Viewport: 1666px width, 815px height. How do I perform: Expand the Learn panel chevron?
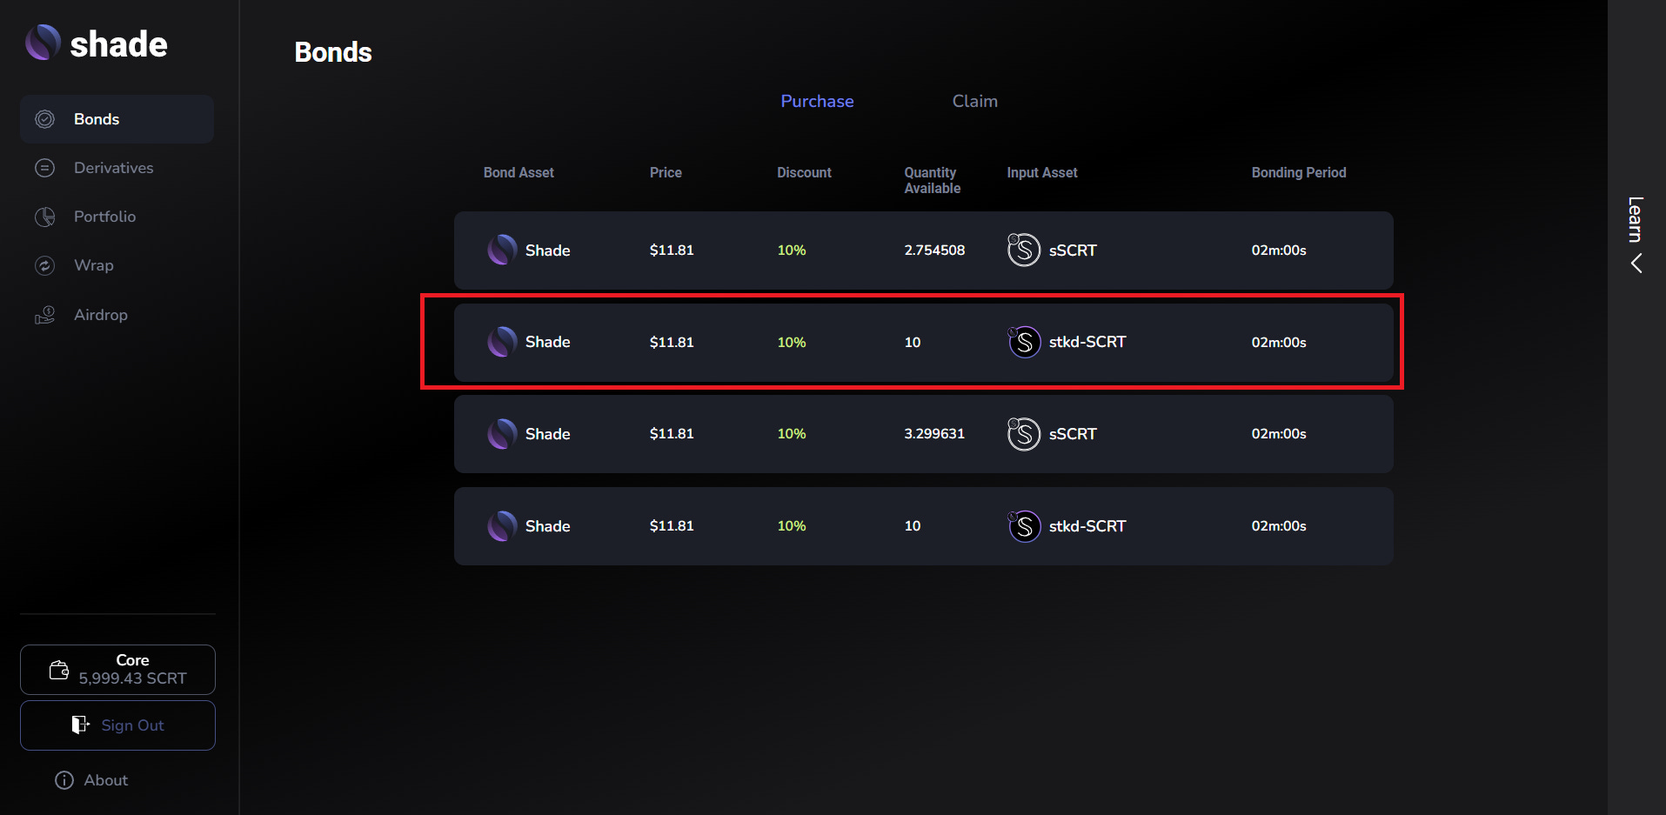[1636, 264]
